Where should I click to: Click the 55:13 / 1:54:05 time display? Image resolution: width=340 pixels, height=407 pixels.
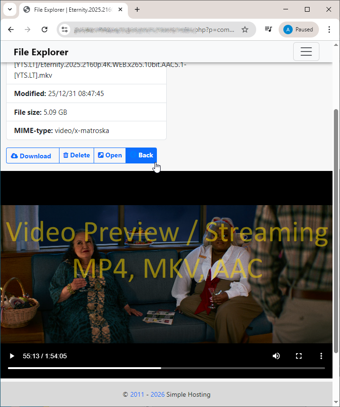pos(44,356)
